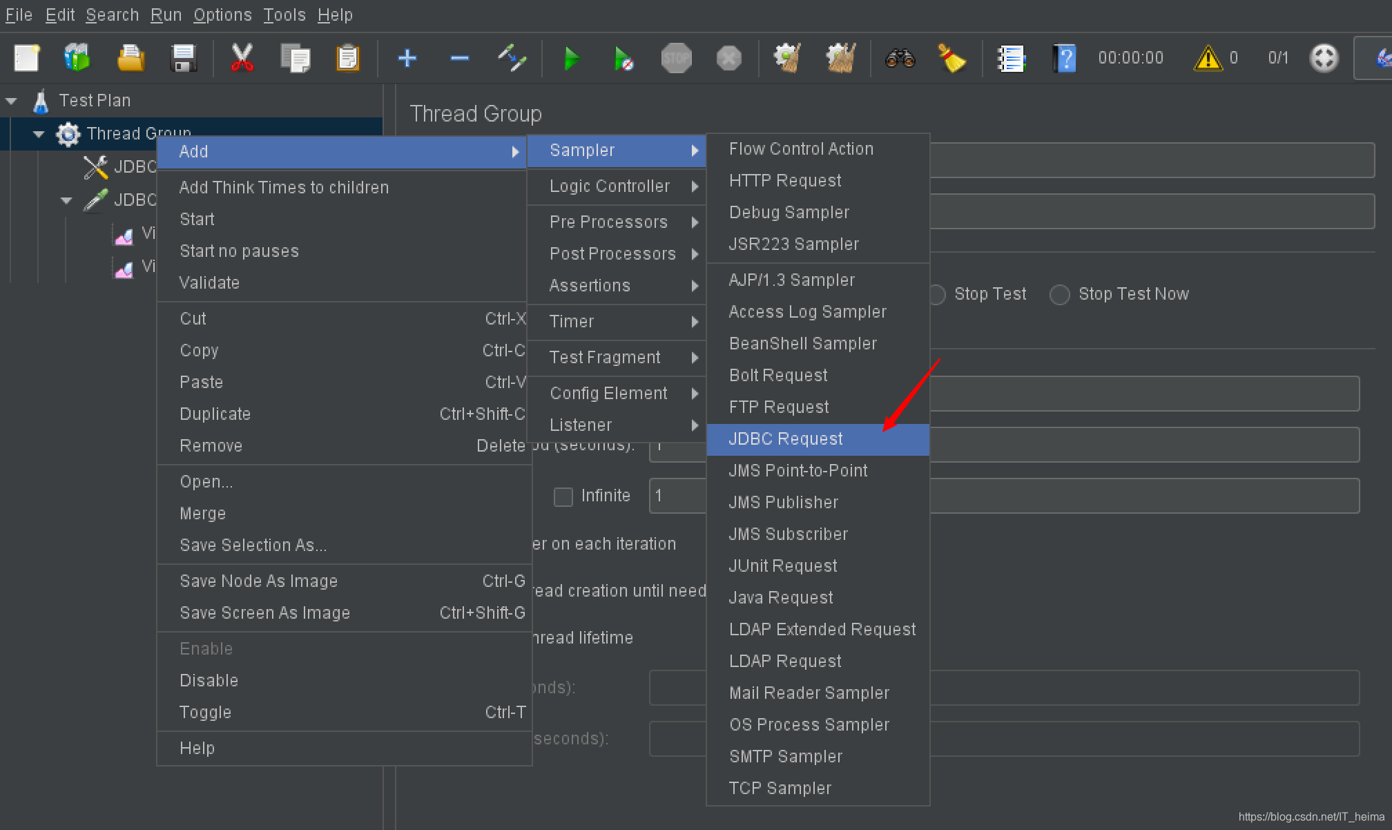Choose JDBC Request from Sampler list

pos(786,439)
